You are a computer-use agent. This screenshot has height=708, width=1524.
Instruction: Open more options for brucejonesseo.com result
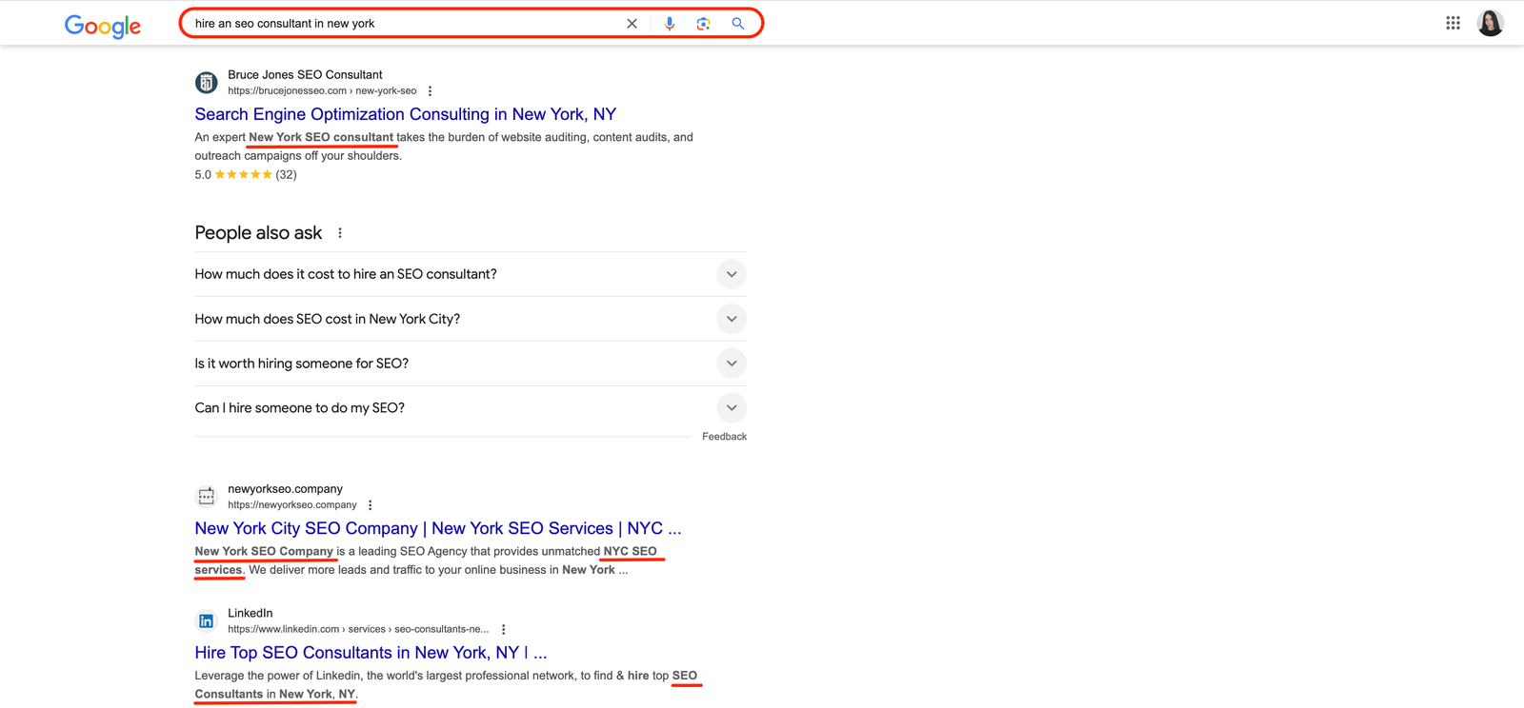(x=430, y=91)
